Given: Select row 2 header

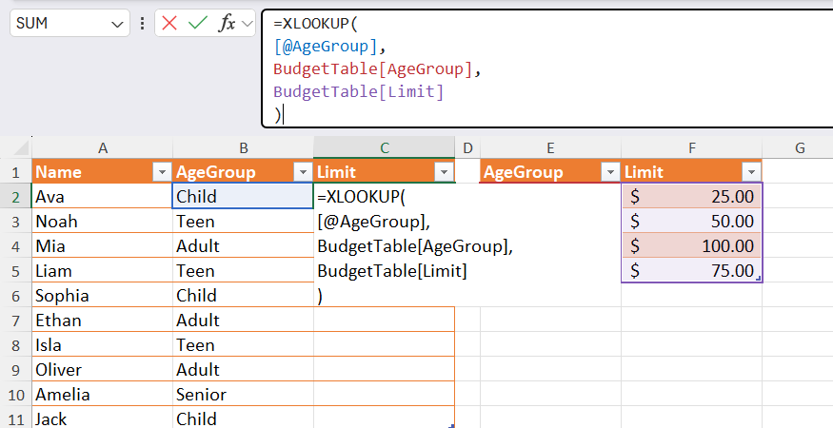Looking at the screenshot, I should 16,197.
